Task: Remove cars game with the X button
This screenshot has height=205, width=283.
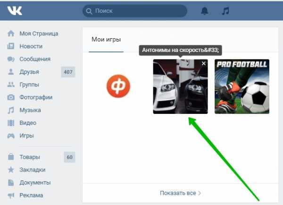Action: [x=204, y=63]
